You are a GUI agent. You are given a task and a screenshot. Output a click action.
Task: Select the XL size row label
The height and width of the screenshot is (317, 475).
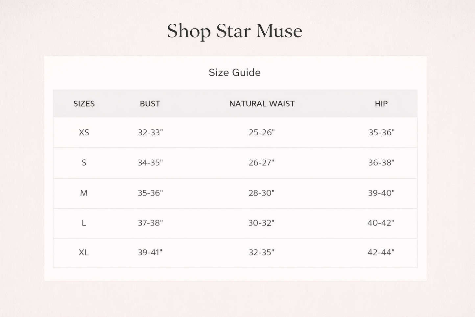(x=84, y=252)
